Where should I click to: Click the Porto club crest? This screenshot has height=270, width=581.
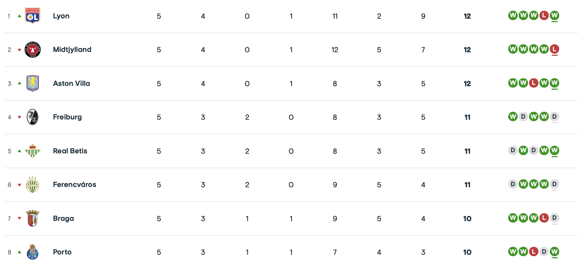coord(33,252)
